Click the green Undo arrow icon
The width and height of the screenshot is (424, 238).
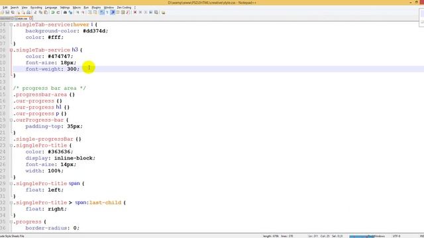click(x=53, y=13)
